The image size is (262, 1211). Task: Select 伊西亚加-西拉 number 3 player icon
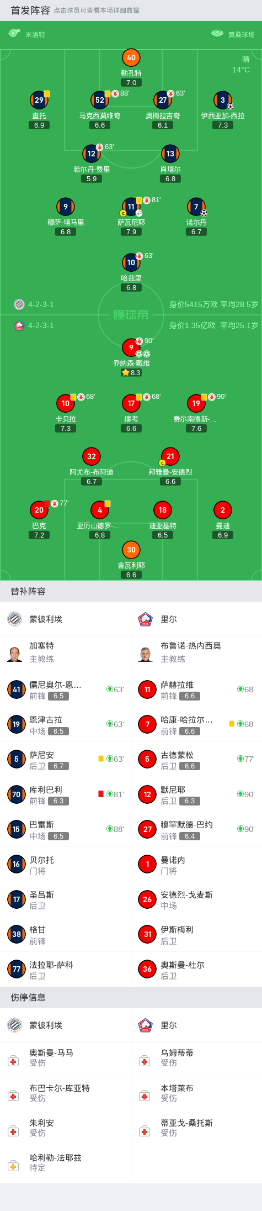223,100
